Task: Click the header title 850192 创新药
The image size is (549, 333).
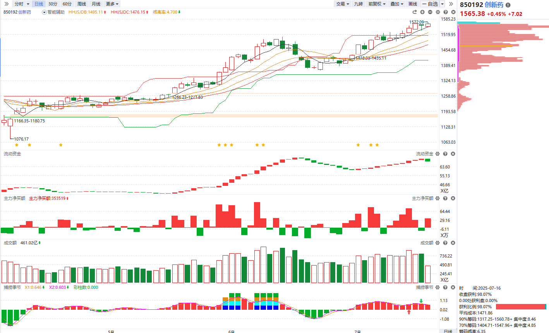Action: coord(482,5)
